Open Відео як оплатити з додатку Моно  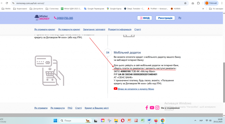coord(136,89)
